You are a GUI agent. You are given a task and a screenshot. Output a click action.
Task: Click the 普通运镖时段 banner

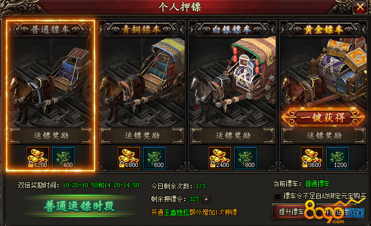(80, 206)
